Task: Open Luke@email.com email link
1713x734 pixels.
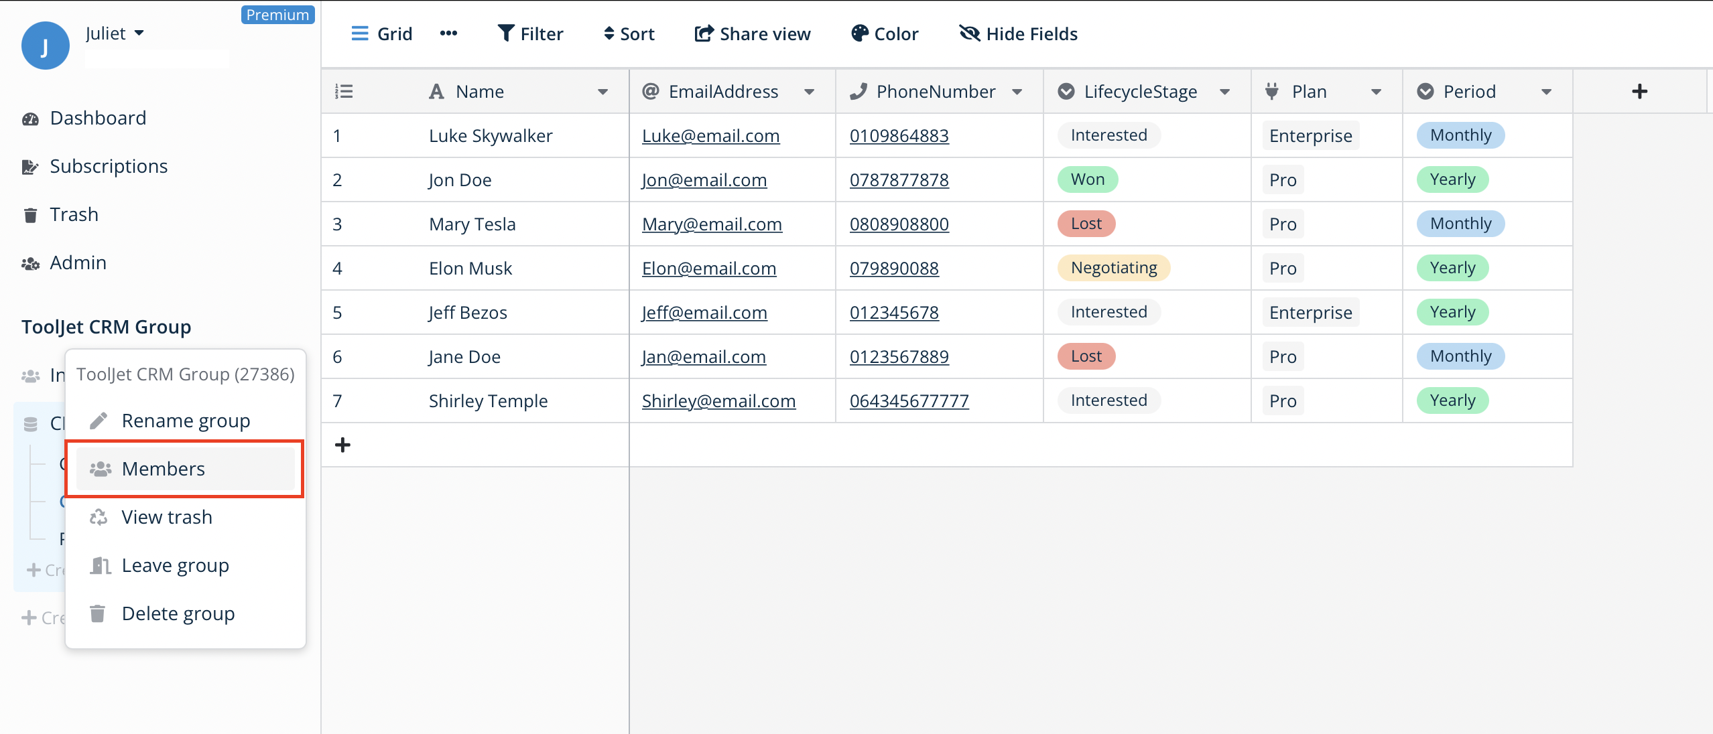Action: click(x=710, y=135)
